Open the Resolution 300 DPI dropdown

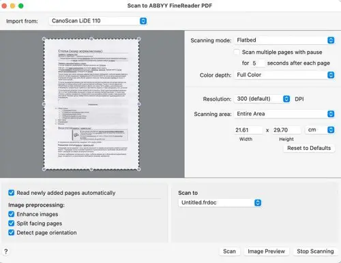(x=262, y=99)
